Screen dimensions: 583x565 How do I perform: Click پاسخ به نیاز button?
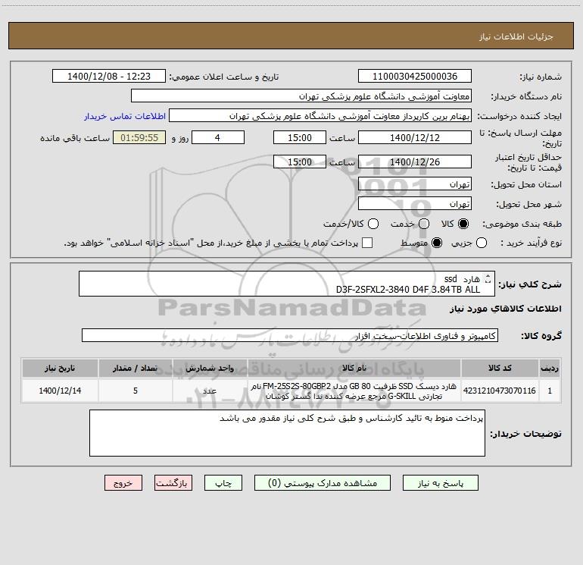click(x=441, y=483)
